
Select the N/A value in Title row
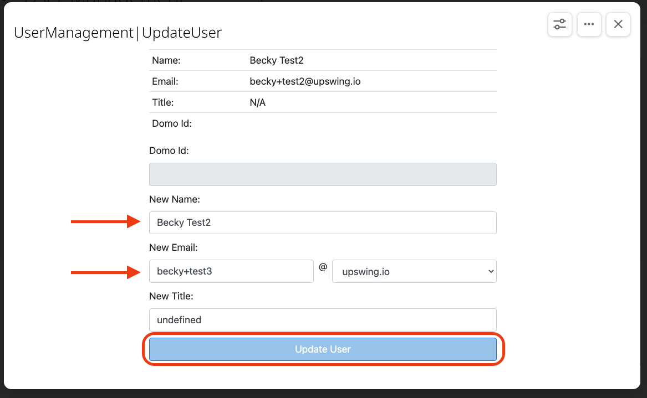257,102
